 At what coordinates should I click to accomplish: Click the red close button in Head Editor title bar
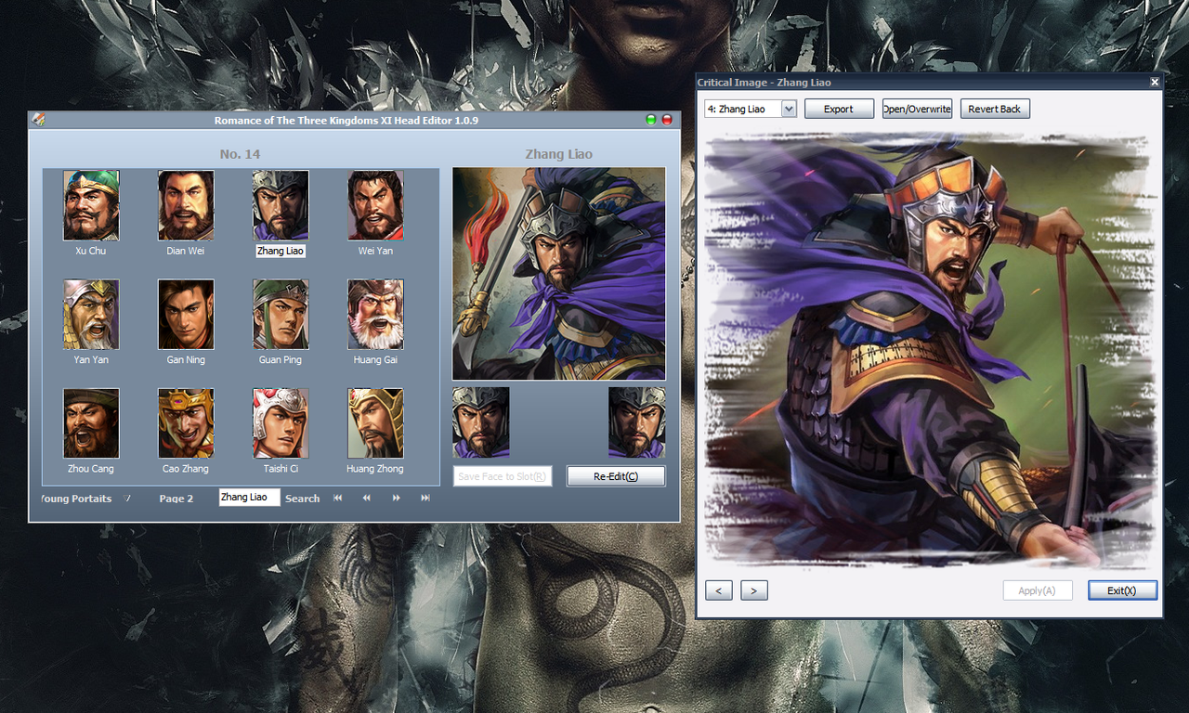pos(667,120)
